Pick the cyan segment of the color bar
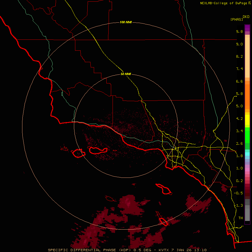 click(x=247, y=154)
